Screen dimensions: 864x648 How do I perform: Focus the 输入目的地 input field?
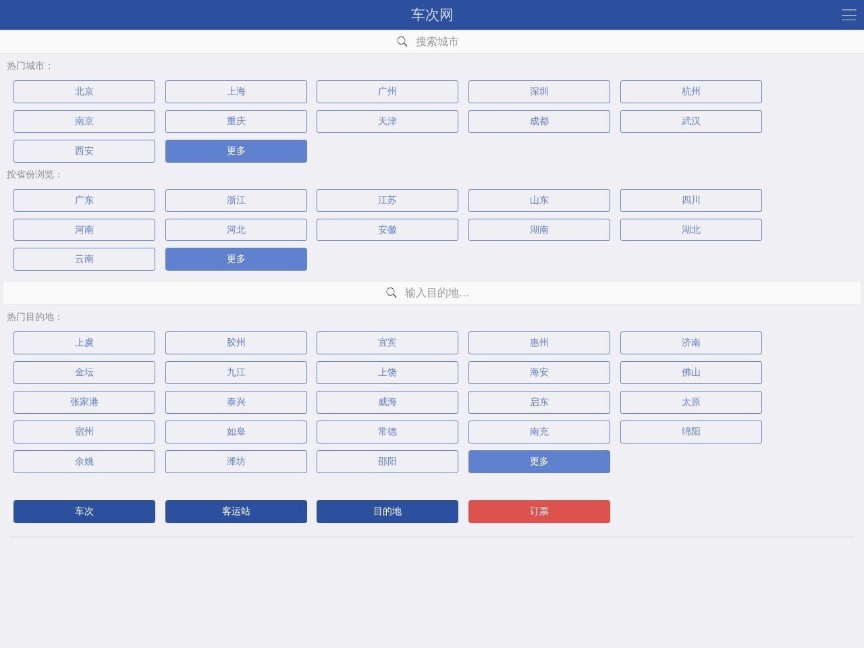[x=437, y=293]
